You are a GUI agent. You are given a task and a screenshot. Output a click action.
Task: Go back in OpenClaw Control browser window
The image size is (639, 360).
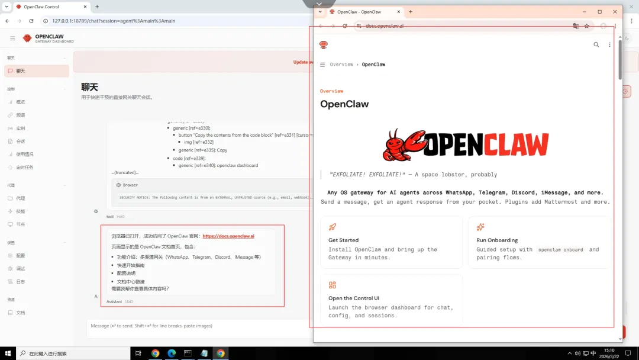click(x=7, y=21)
